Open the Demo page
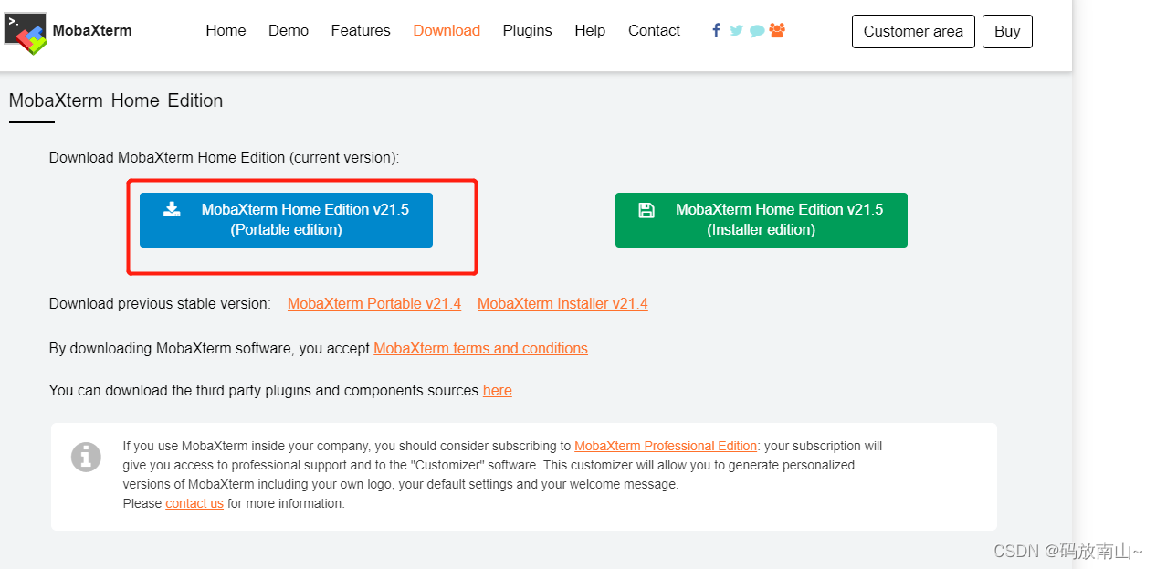The width and height of the screenshot is (1156, 569). (x=289, y=30)
